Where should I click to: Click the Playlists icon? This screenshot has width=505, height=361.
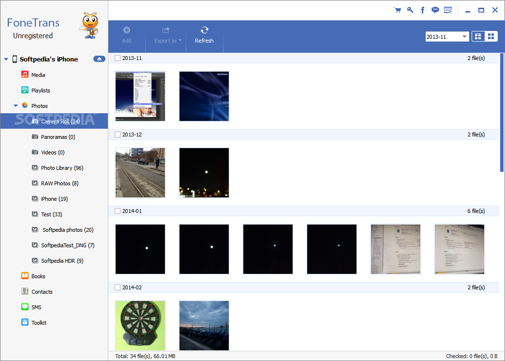coord(25,90)
